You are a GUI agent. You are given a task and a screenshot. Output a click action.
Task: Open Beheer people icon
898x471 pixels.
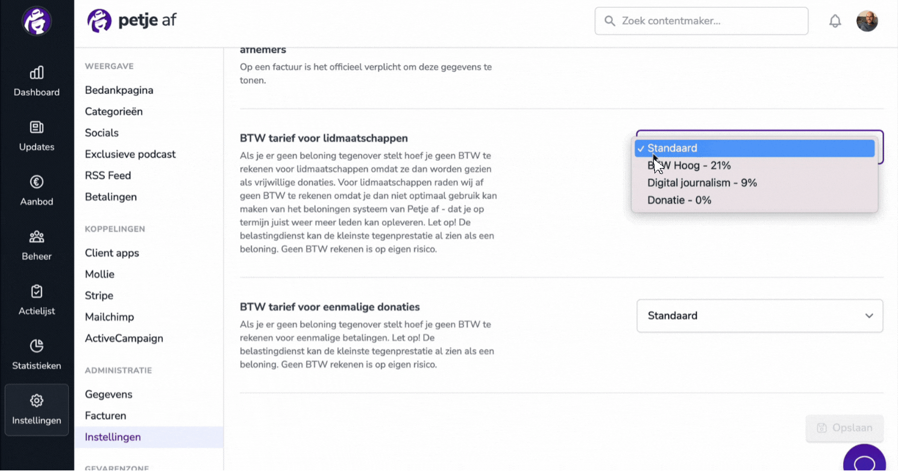click(37, 237)
